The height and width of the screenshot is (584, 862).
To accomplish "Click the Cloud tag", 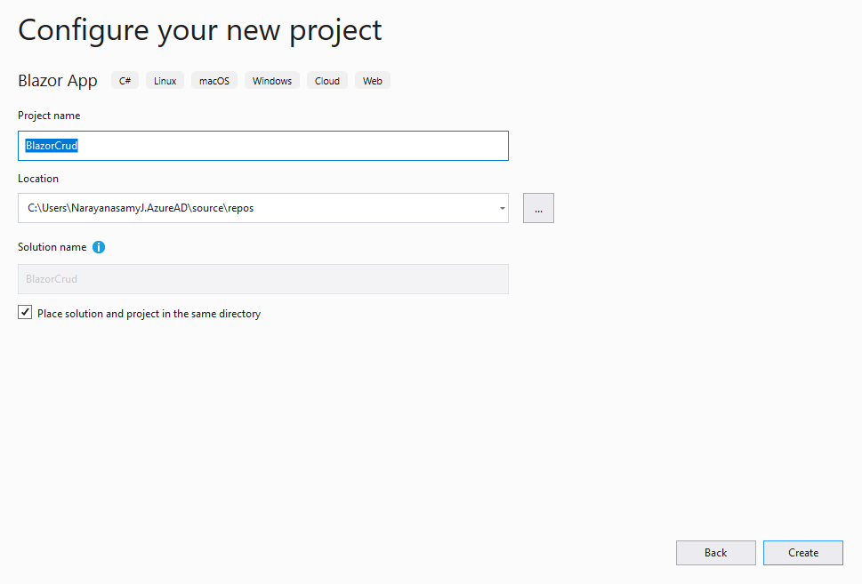I will pyautogui.click(x=327, y=81).
